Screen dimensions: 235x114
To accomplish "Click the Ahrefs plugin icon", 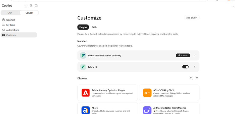I will [86, 110].
